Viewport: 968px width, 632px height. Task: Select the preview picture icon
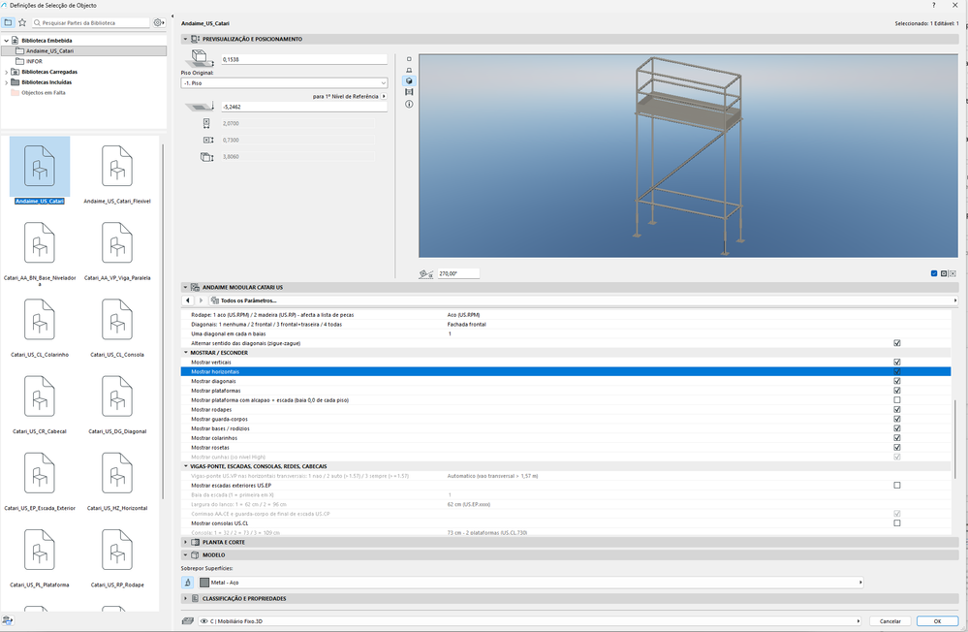click(x=409, y=92)
